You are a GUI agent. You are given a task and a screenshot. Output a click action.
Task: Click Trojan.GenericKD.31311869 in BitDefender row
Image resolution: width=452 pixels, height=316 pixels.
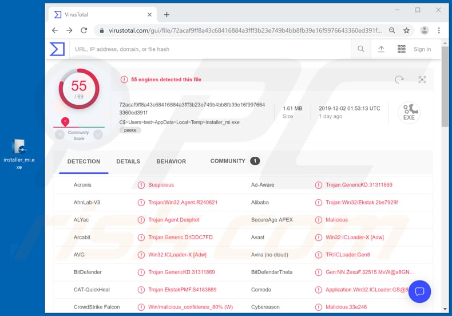[x=181, y=272]
